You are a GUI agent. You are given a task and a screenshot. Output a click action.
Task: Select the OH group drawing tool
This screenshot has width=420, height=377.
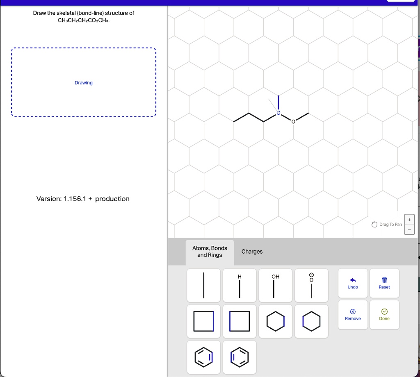[x=275, y=285]
